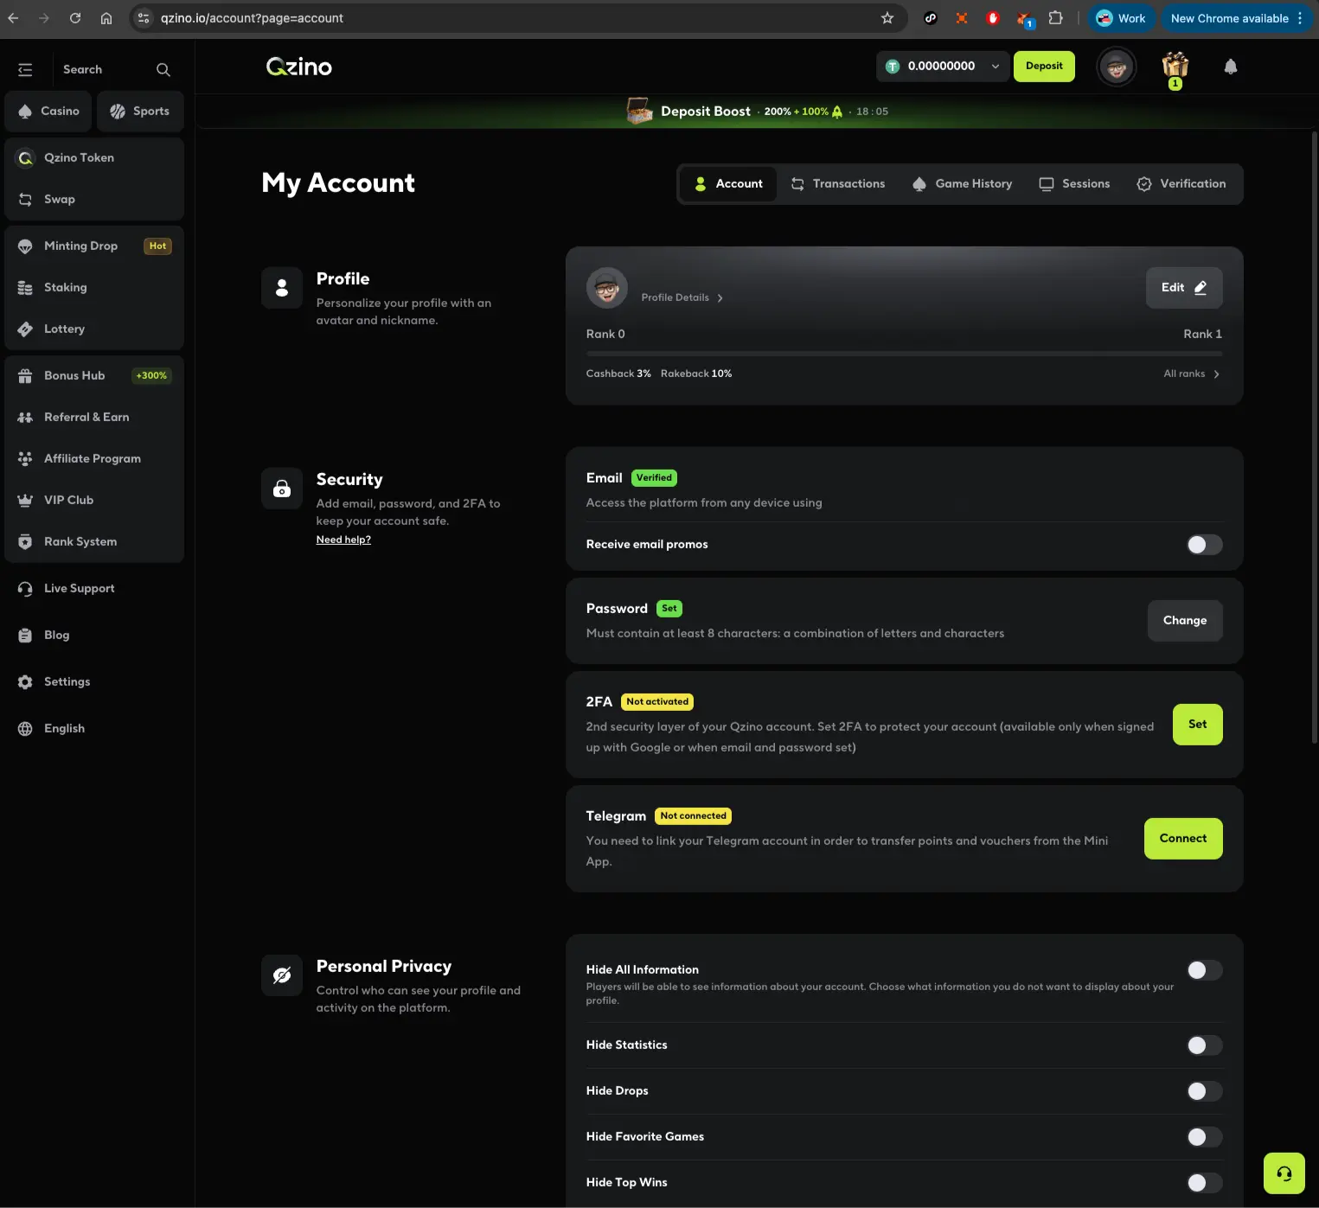Toggle Hide Favorite Games

pos(1204,1137)
